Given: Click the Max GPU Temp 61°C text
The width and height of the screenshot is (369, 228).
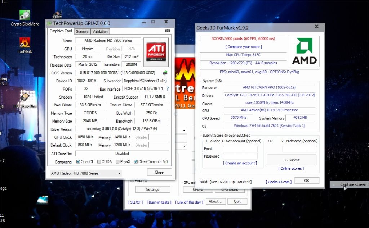Looking at the screenshot, I should 243,55.
